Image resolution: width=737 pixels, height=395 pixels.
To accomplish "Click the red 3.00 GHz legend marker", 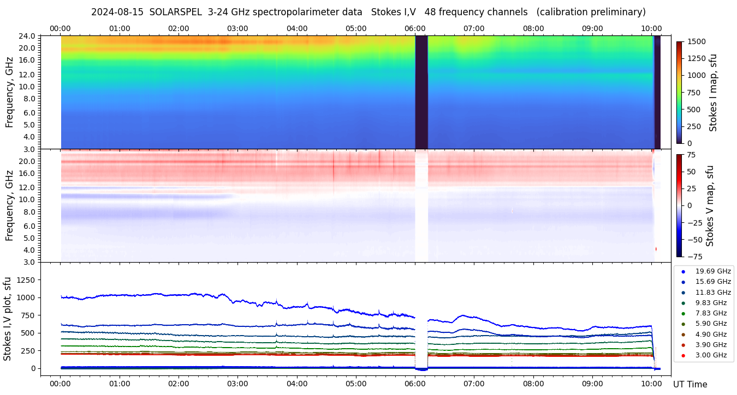I will click(683, 356).
